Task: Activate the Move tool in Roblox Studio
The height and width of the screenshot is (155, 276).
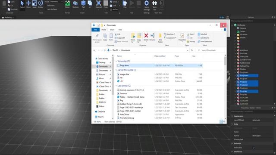Action: pos(28,4)
